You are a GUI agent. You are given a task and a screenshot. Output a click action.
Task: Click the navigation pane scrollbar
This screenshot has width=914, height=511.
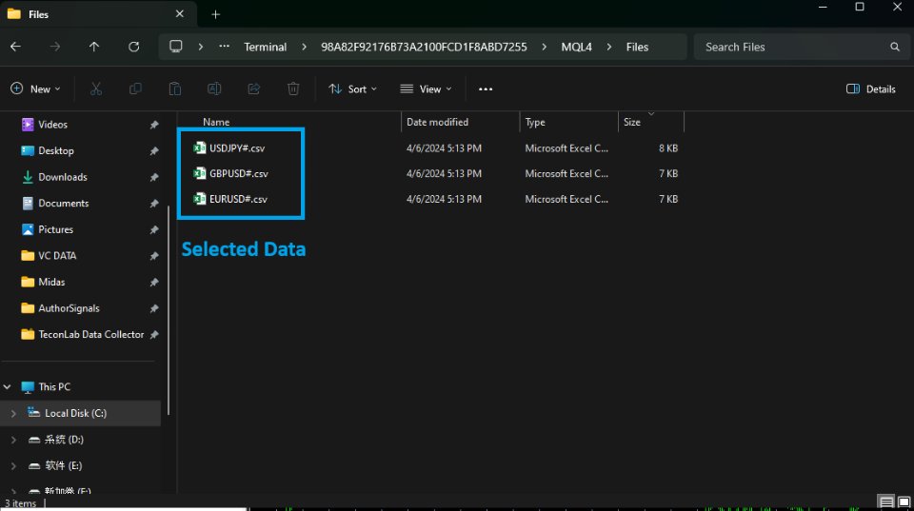coord(169,310)
